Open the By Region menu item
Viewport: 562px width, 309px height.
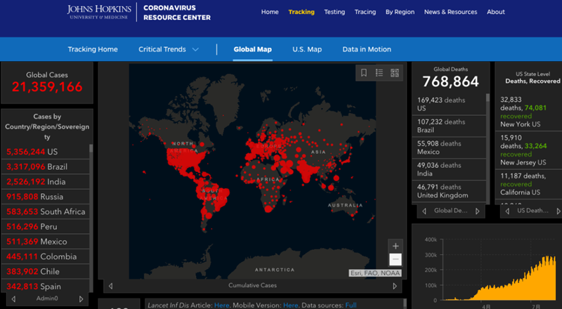coord(400,12)
